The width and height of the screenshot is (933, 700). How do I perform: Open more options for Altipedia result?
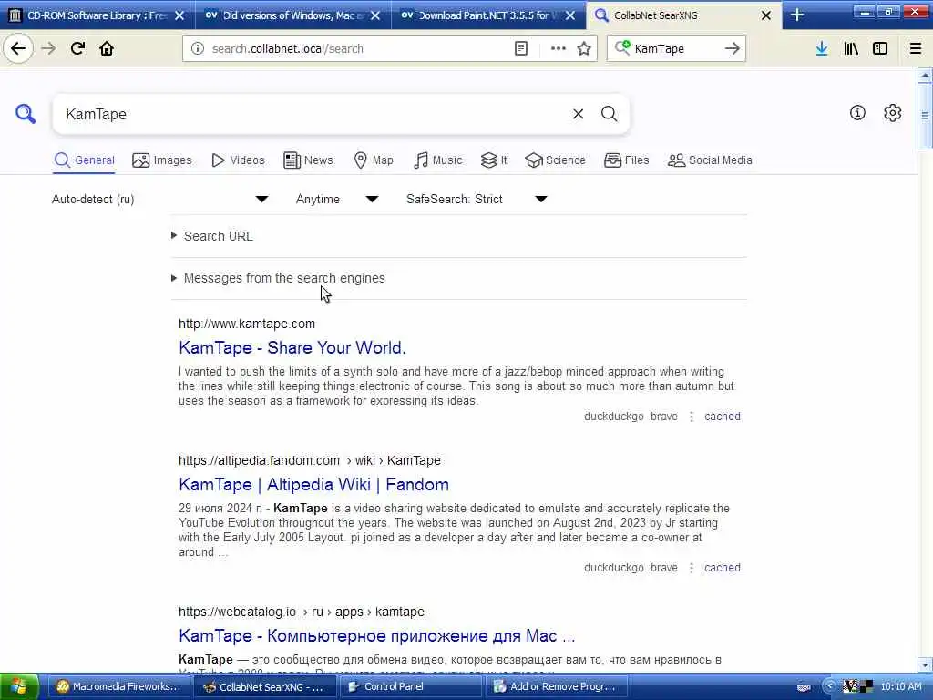coord(691,568)
